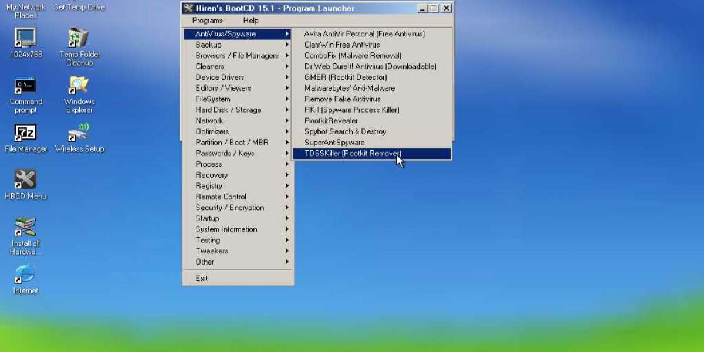This screenshot has width=704, height=352.
Task: Open the Programs menu
Action: pyautogui.click(x=207, y=21)
